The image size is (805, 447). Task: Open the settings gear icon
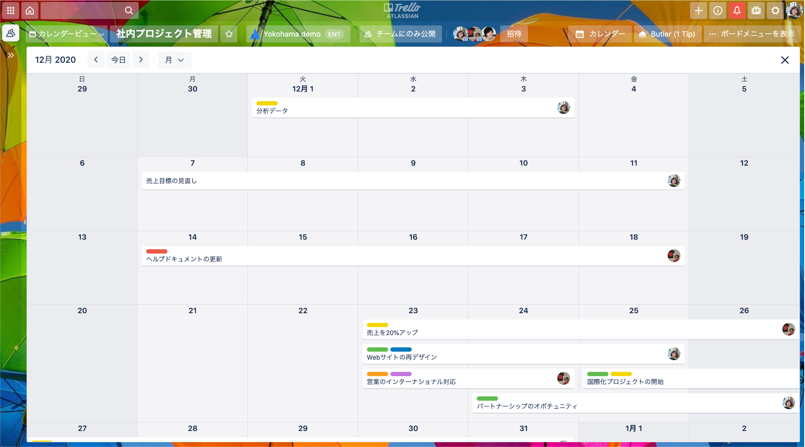[x=775, y=10]
